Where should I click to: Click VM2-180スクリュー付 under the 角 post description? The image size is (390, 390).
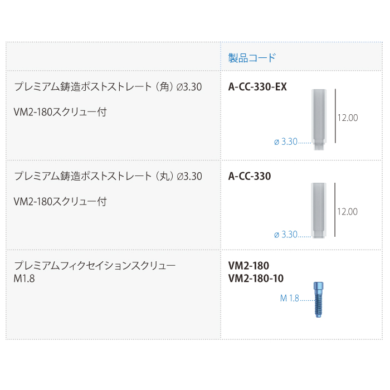(x=60, y=112)
